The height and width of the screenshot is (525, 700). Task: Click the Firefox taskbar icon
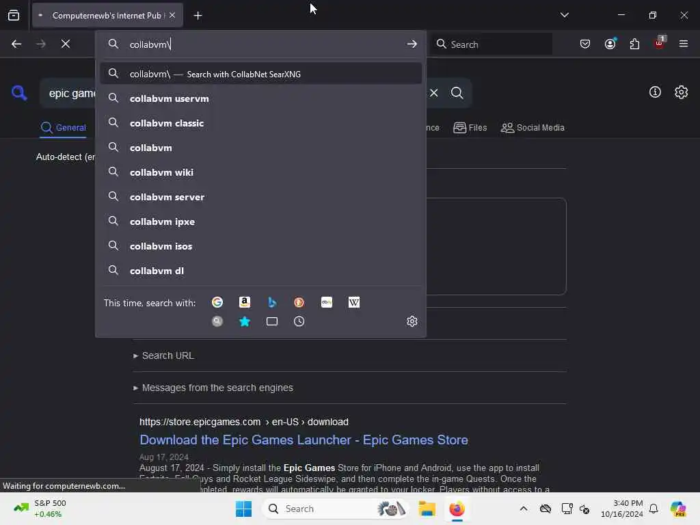pyautogui.click(x=457, y=509)
